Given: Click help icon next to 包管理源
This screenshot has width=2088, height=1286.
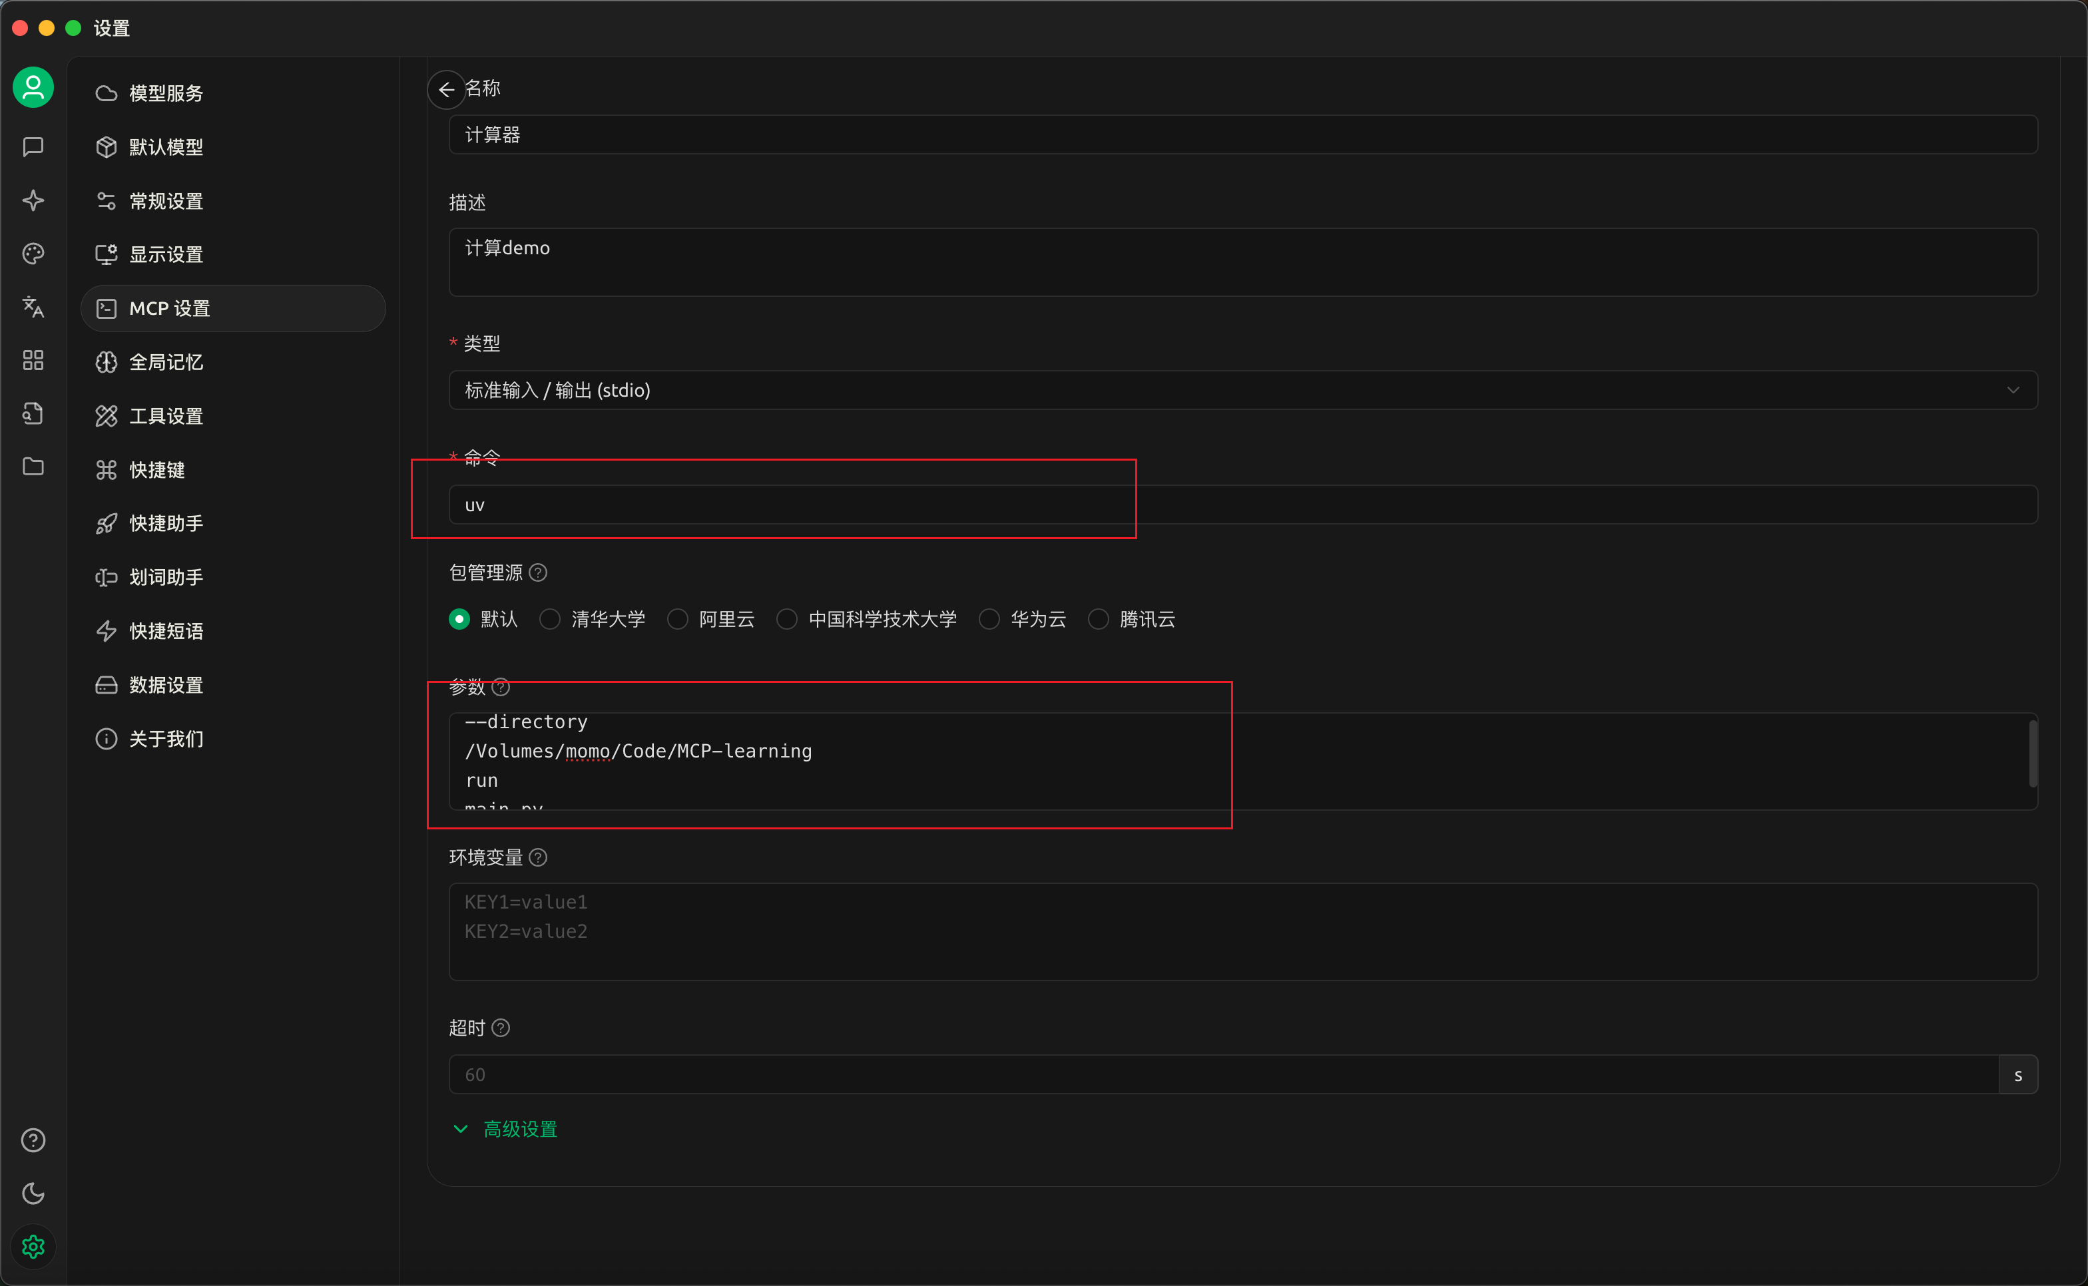Looking at the screenshot, I should click(539, 572).
